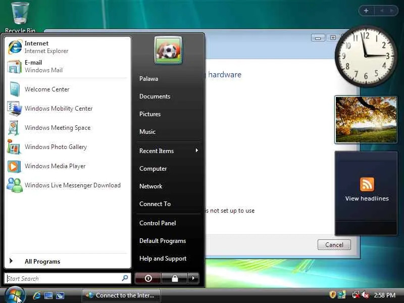The image size is (404, 303).
Task: Lock the computer with padlock button
Action: 175,278
